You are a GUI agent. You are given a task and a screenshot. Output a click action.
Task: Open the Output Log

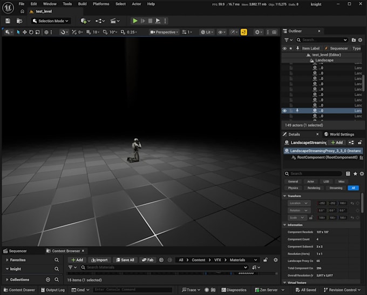(x=53, y=290)
